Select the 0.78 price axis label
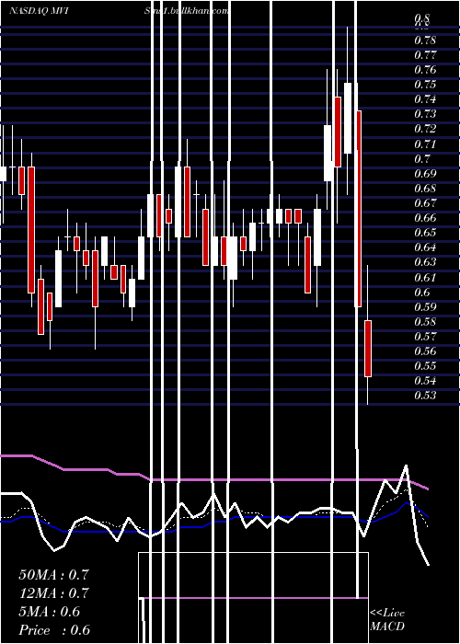 (425, 40)
